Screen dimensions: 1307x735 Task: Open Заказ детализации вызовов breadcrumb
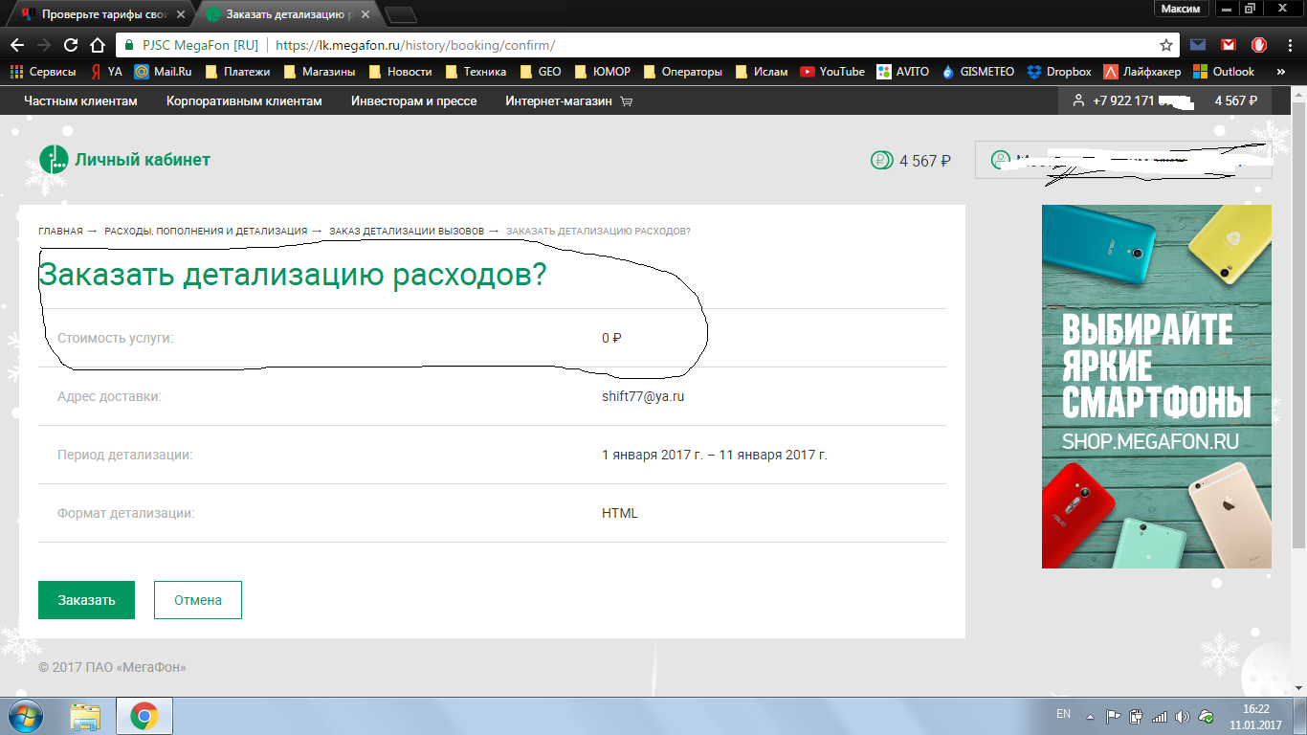click(x=407, y=231)
